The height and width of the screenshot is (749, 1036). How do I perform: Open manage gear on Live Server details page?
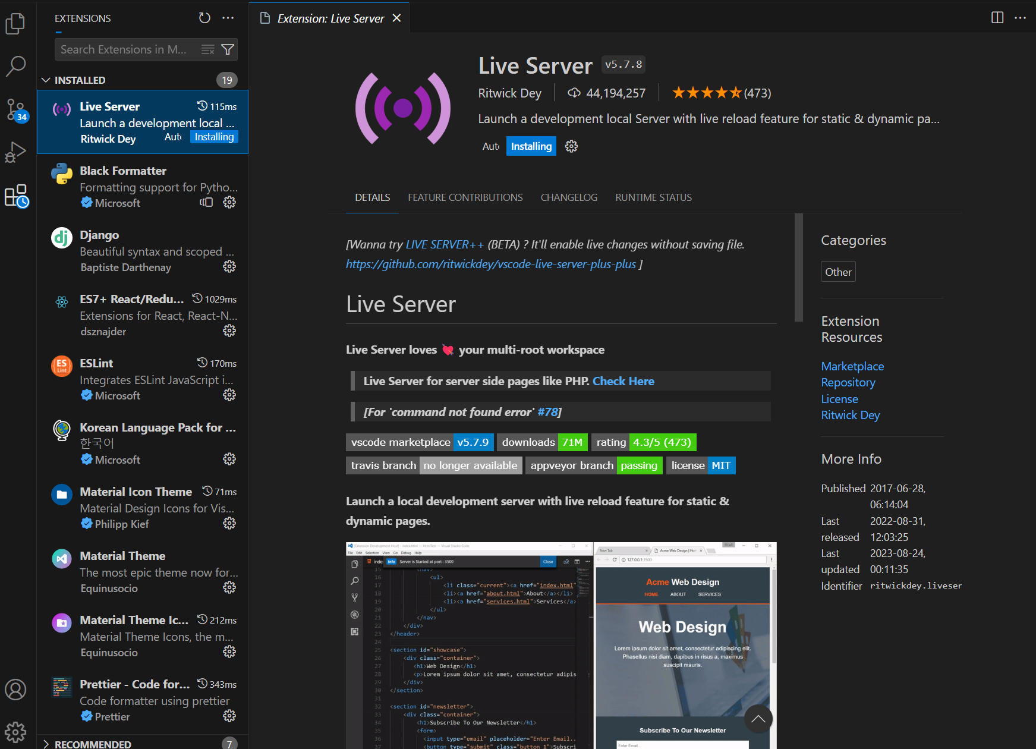click(571, 146)
